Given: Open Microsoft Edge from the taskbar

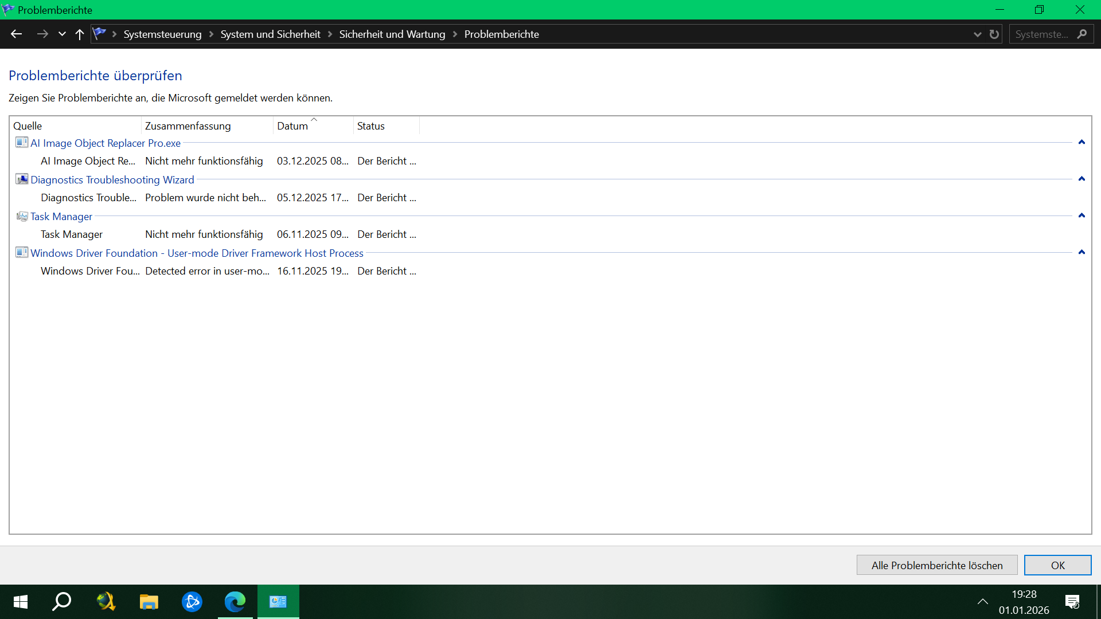Looking at the screenshot, I should (235, 602).
